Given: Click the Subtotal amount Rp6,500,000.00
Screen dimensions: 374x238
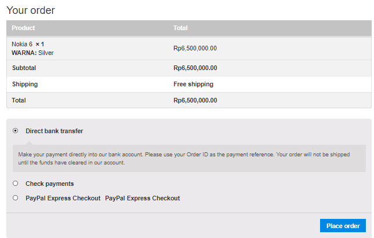Looking at the screenshot, I should point(195,68).
